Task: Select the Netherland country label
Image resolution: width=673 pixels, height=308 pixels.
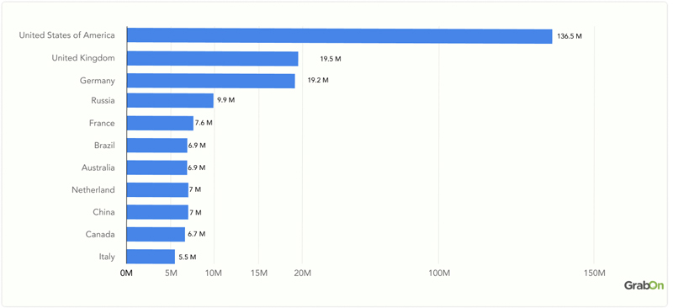Action: [x=93, y=189]
